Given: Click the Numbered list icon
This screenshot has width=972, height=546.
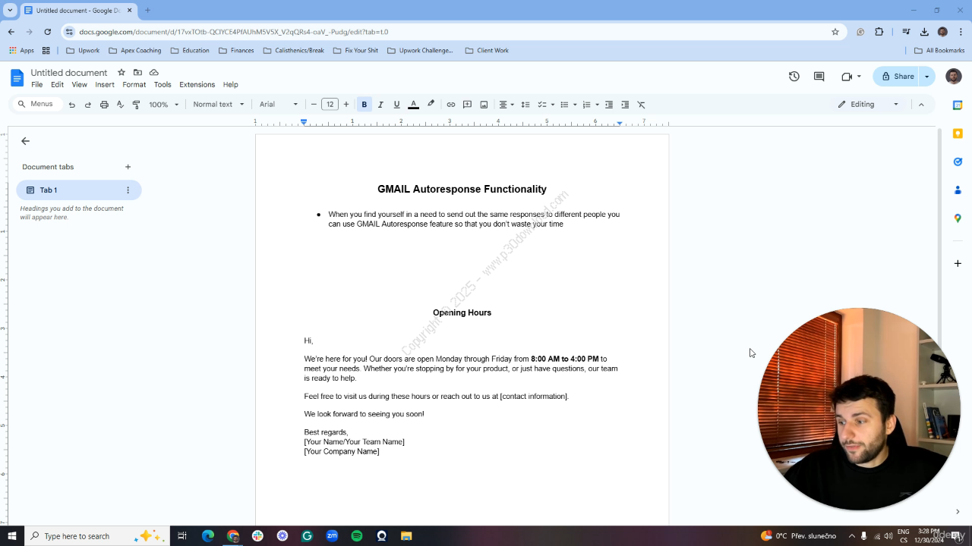Looking at the screenshot, I should [586, 105].
